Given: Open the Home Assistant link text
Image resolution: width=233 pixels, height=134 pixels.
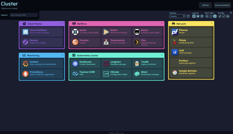Looking at the screenshot, I should (x=38, y=30).
